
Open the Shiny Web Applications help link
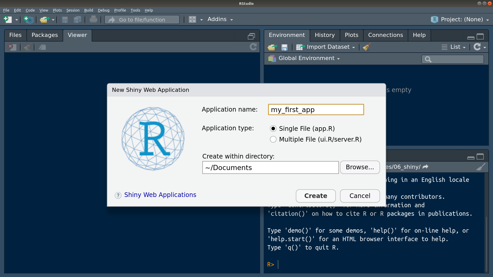[160, 195]
